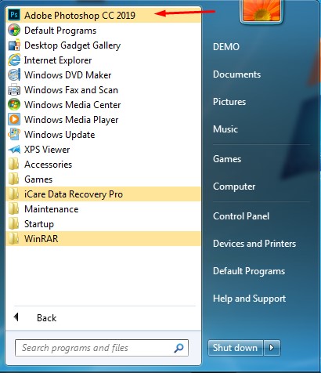Open Pictures library
The height and width of the screenshot is (373, 321).
coord(229,102)
